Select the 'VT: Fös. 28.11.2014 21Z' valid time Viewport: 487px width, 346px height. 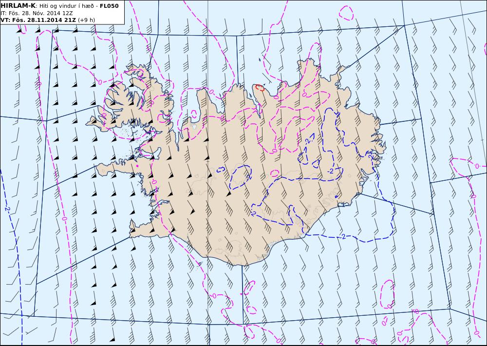coord(38,20)
